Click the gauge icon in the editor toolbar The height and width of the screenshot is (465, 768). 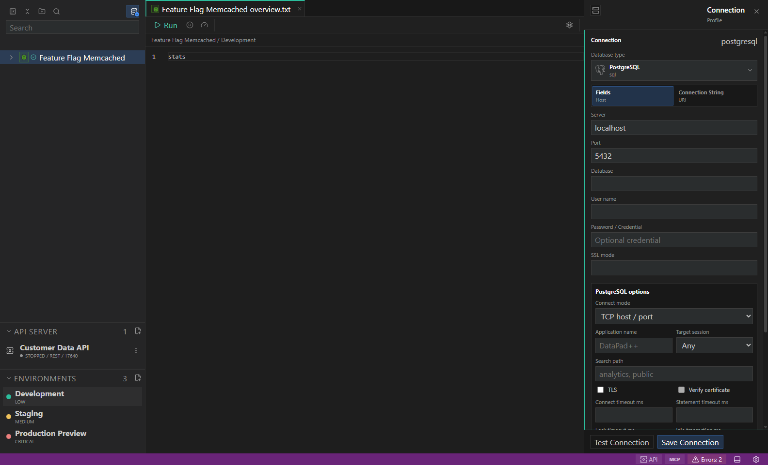click(205, 25)
